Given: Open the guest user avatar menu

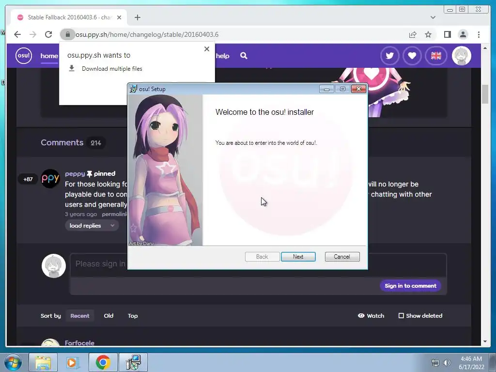Looking at the screenshot, I should [x=461, y=56].
